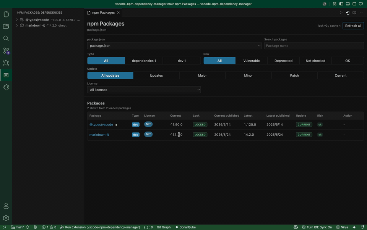Filter Update by Minor
367x230 pixels.
pyautogui.click(x=248, y=76)
